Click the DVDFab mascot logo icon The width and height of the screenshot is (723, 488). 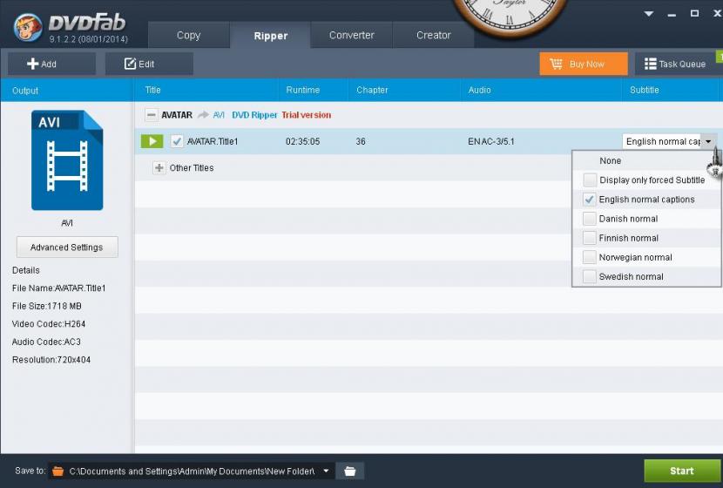28,27
